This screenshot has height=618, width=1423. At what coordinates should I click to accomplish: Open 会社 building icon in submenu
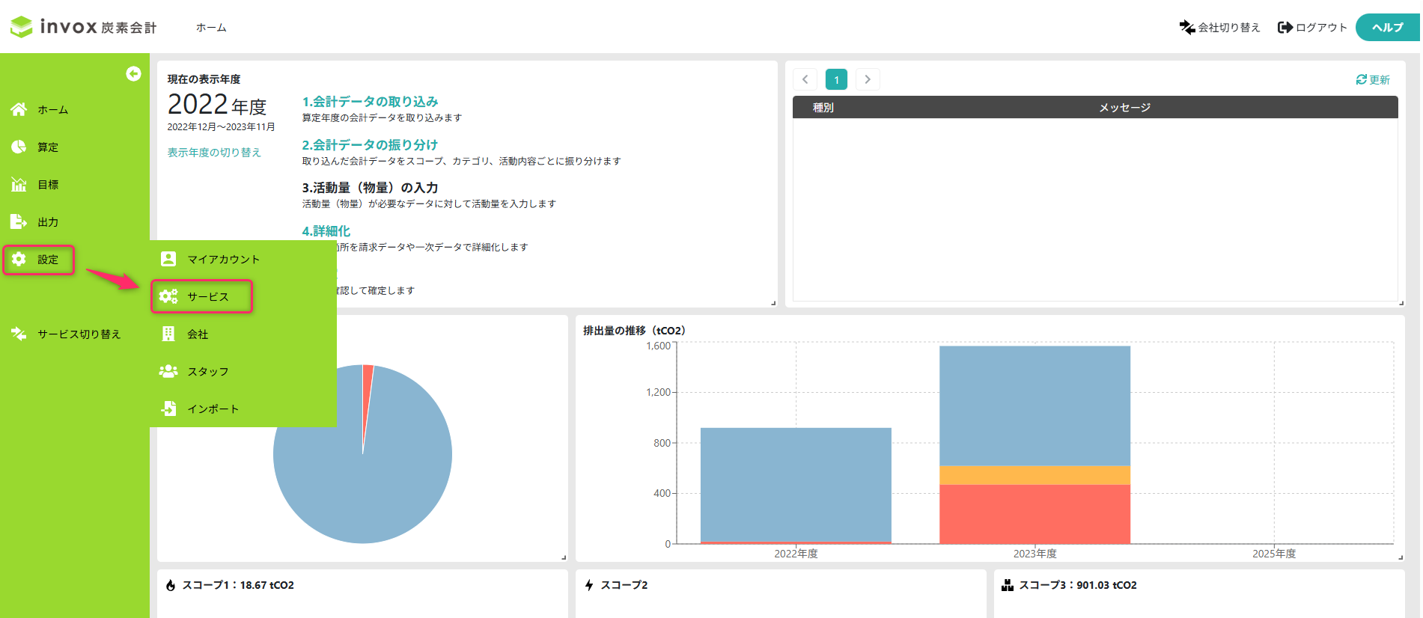point(168,334)
